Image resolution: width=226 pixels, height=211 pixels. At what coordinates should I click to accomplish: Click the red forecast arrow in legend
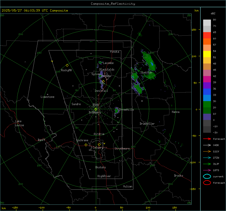[207, 139]
